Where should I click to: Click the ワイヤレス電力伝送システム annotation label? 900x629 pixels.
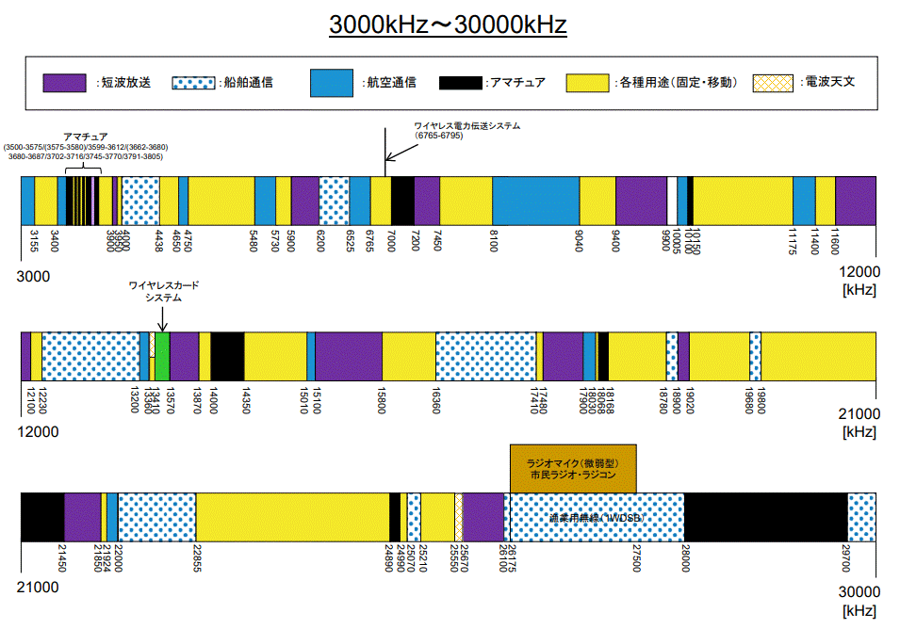466,125
